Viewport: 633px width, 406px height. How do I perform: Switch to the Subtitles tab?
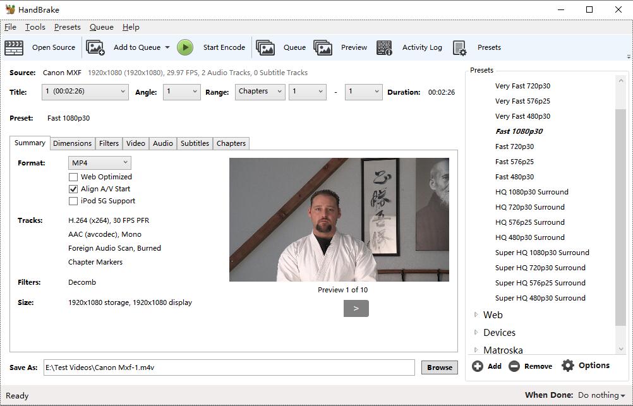(195, 143)
